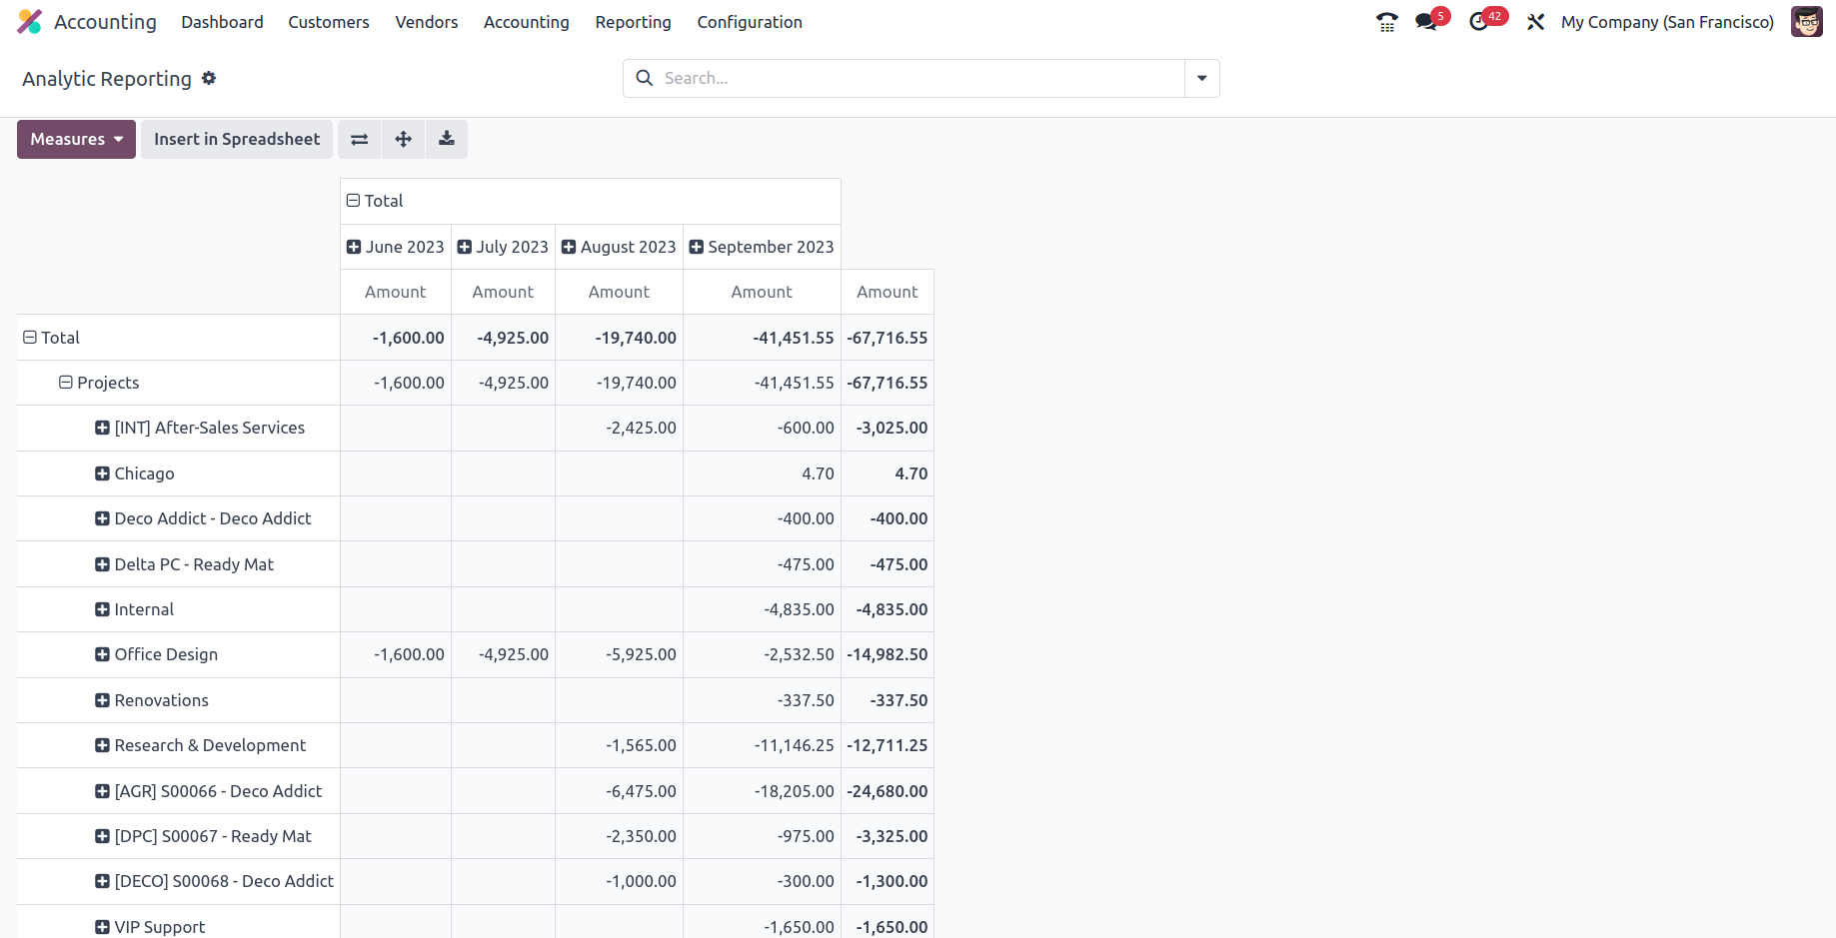Click Renovations September value -337.50
This screenshot has height=938, width=1836.
coord(762,700)
